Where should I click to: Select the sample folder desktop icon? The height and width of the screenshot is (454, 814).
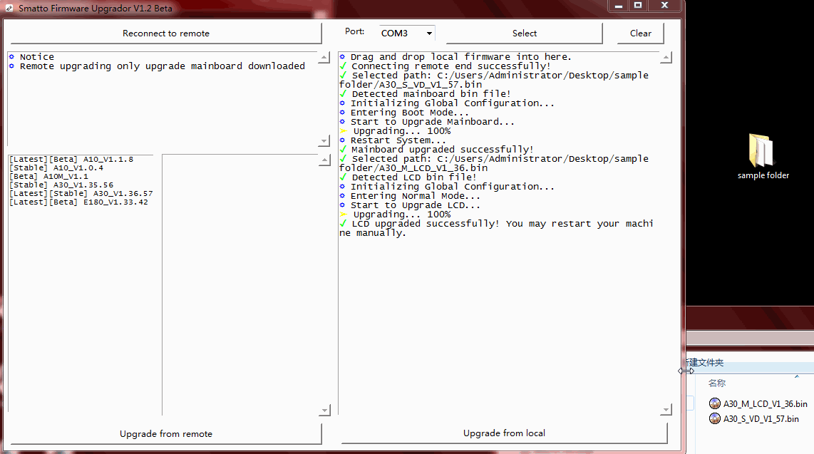click(763, 157)
